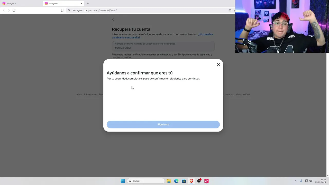Click the taskbar Buscar search box

(x=146, y=181)
